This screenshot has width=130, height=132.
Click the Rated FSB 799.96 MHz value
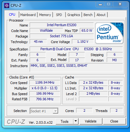[x=45, y=99]
